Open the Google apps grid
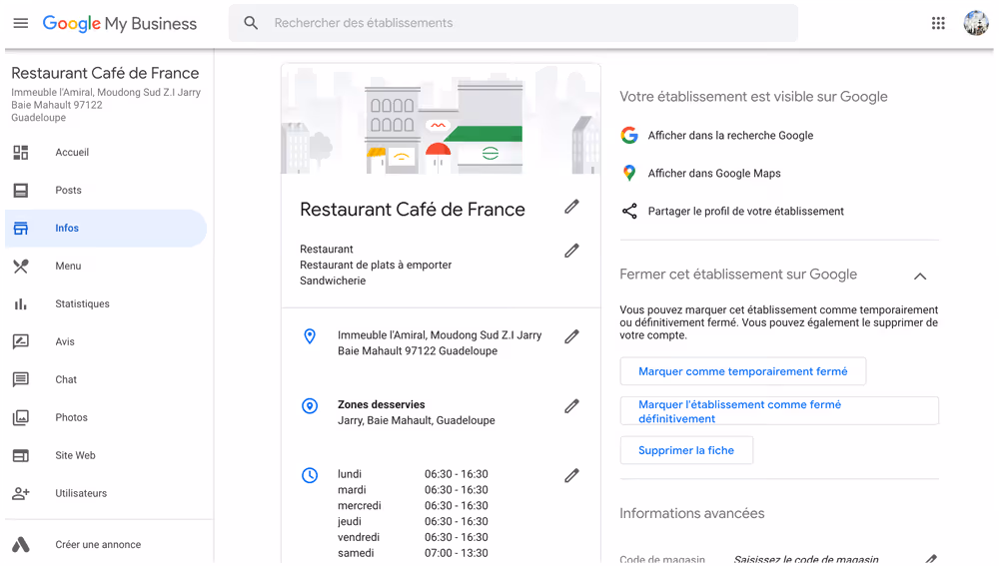999x566 pixels. [x=938, y=23]
